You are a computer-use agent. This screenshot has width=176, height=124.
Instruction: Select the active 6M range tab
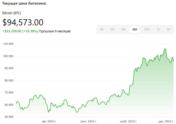(135, 29)
